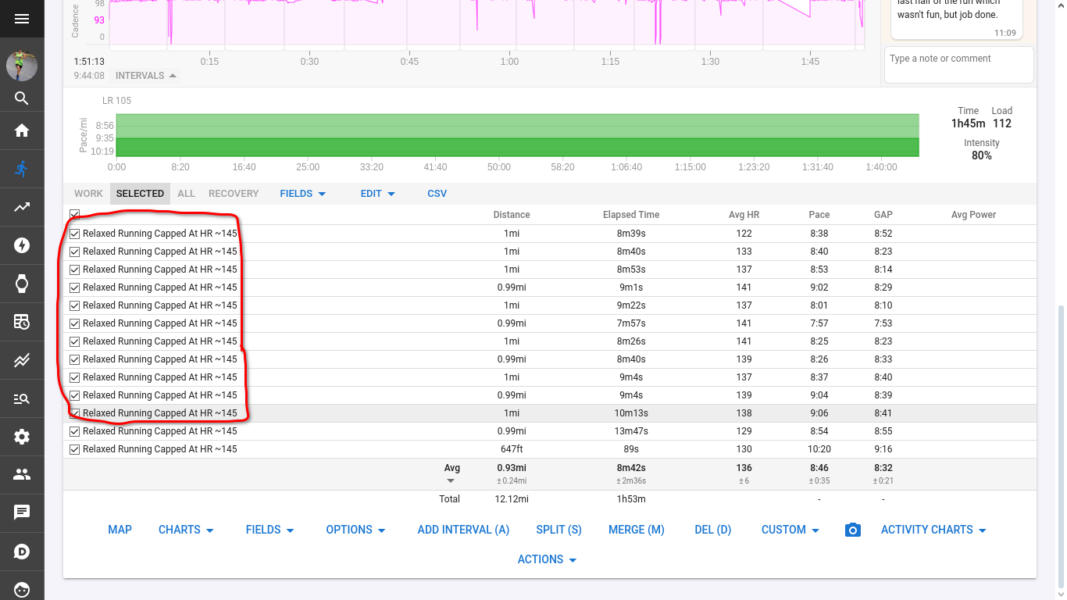Uncheck the last 647ft interval checkbox
The image size is (1067, 600).
click(x=74, y=449)
